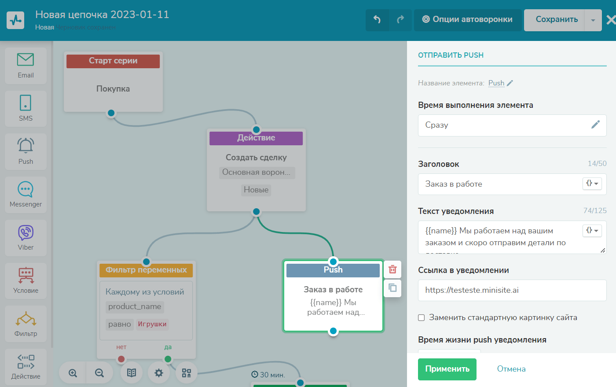Duplicate the Push node with copy icon
The image size is (616, 387).
[x=392, y=288]
